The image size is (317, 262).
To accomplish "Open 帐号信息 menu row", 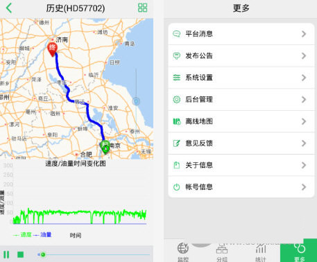I will (241, 187).
